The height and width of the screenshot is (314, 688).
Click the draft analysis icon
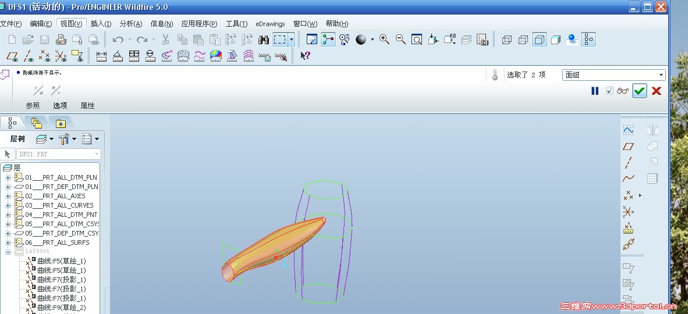[x=232, y=56]
